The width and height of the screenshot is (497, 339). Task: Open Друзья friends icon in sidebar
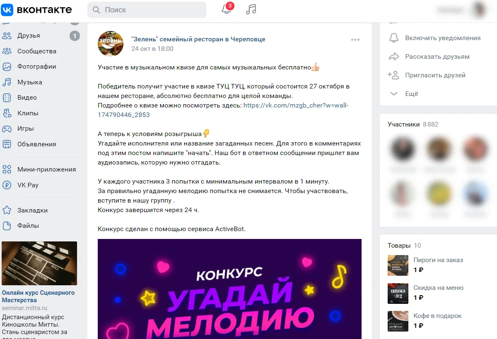(7, 36)
